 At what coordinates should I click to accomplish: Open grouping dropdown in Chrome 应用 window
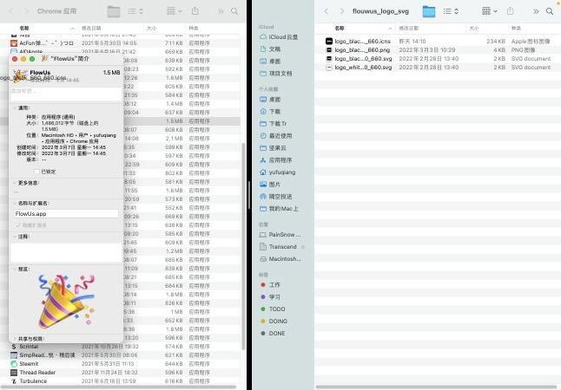(175, 11)
